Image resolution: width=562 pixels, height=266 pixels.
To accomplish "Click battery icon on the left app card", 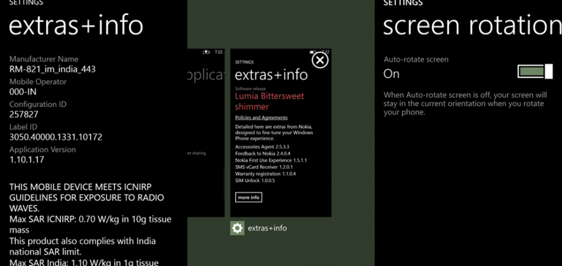I will 206,52.
